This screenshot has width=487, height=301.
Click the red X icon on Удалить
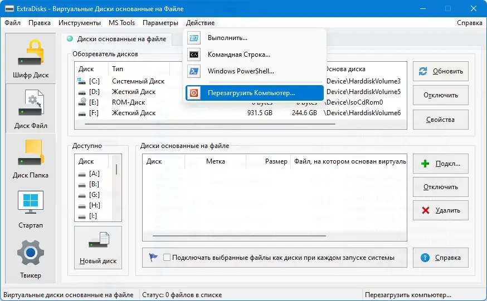click(426, 210)
